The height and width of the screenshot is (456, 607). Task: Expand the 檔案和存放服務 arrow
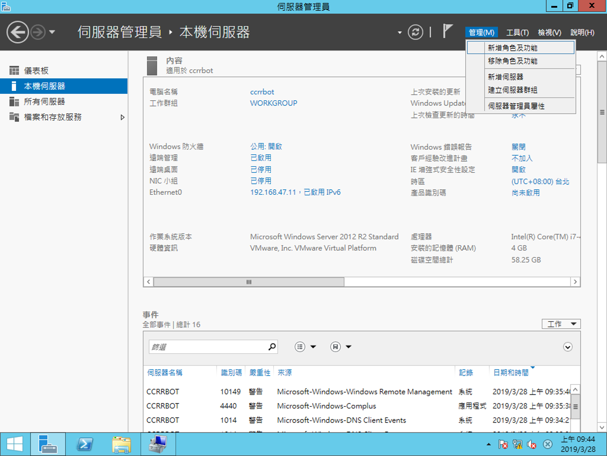122,117
